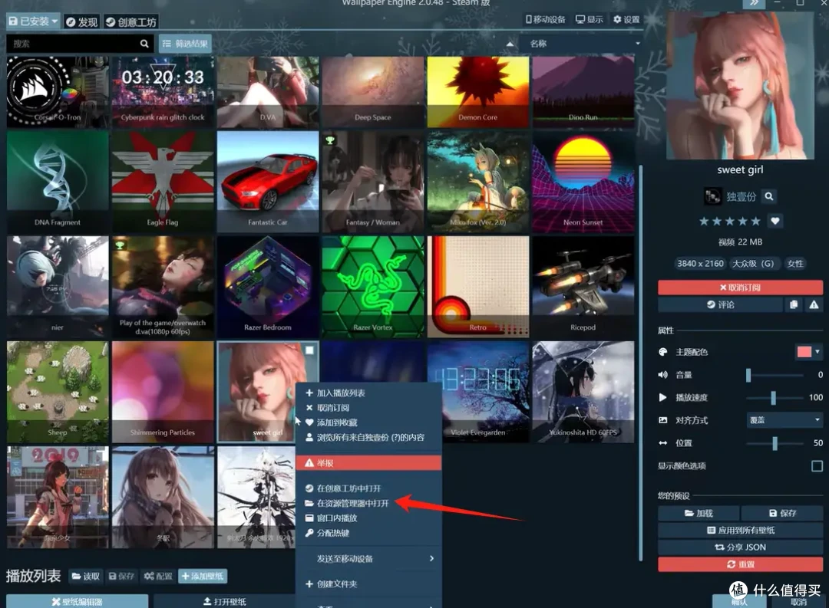Open 对齐方式 覆盖 dropdown

(x=784, y=420)
